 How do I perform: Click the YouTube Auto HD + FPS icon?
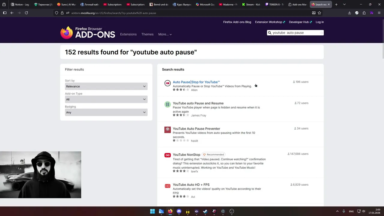pyautogui.click(x=167, y=186)
